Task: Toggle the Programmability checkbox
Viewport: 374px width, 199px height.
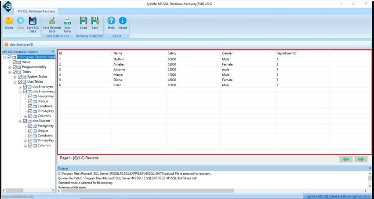Action: point(15,67)
